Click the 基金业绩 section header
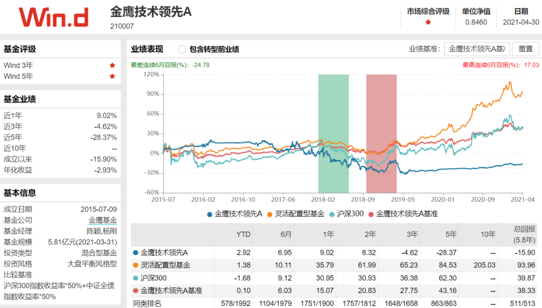542x308 pixels. tap(20, 99)
